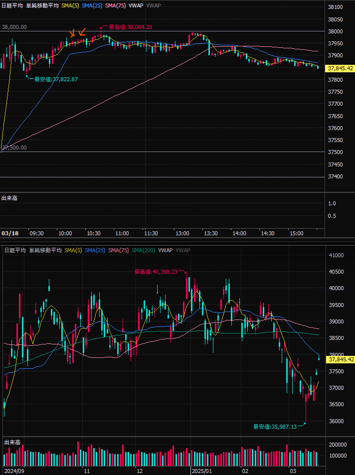Image resolution: width=355 pixels, height=475 pixels.
Task: Click the 10:00 time axis label
Action: tap(65, 233)
